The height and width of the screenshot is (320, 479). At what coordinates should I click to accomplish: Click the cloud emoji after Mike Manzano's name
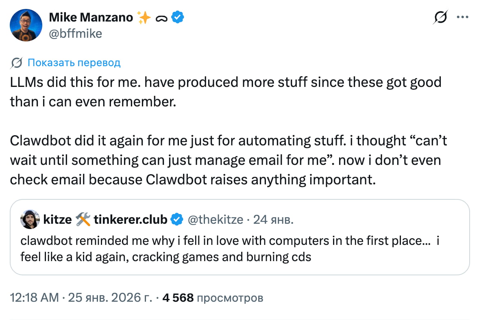[x=161, y=17]
